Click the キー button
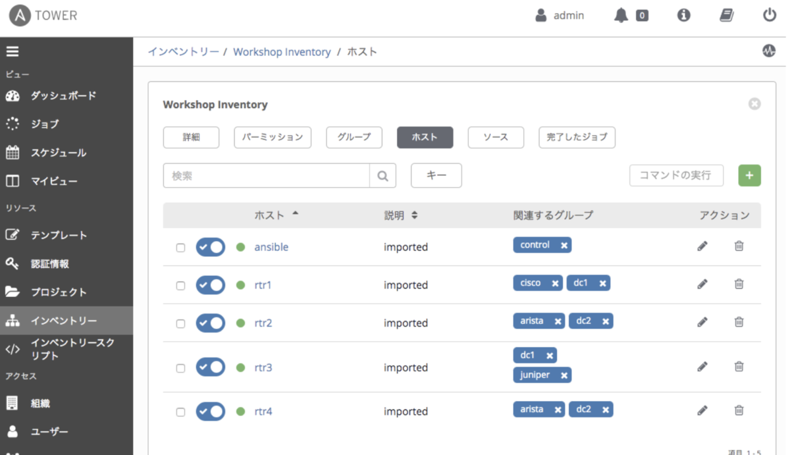The width and height of the screenshot is (790, 455). (x=436, y=176)
